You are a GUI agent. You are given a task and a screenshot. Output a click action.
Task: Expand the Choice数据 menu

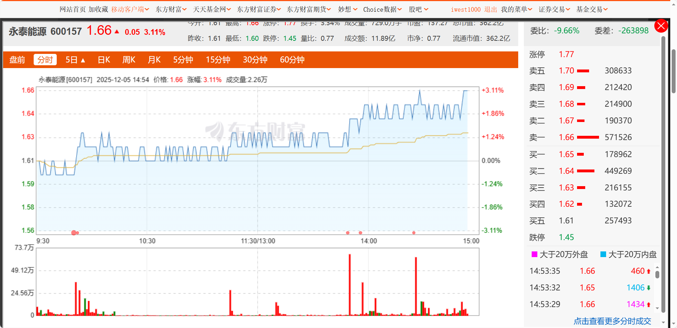click(382, 9)
